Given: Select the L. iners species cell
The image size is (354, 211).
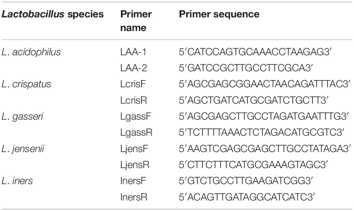Looking at the screenshot, I should click(x=17, y=181).
